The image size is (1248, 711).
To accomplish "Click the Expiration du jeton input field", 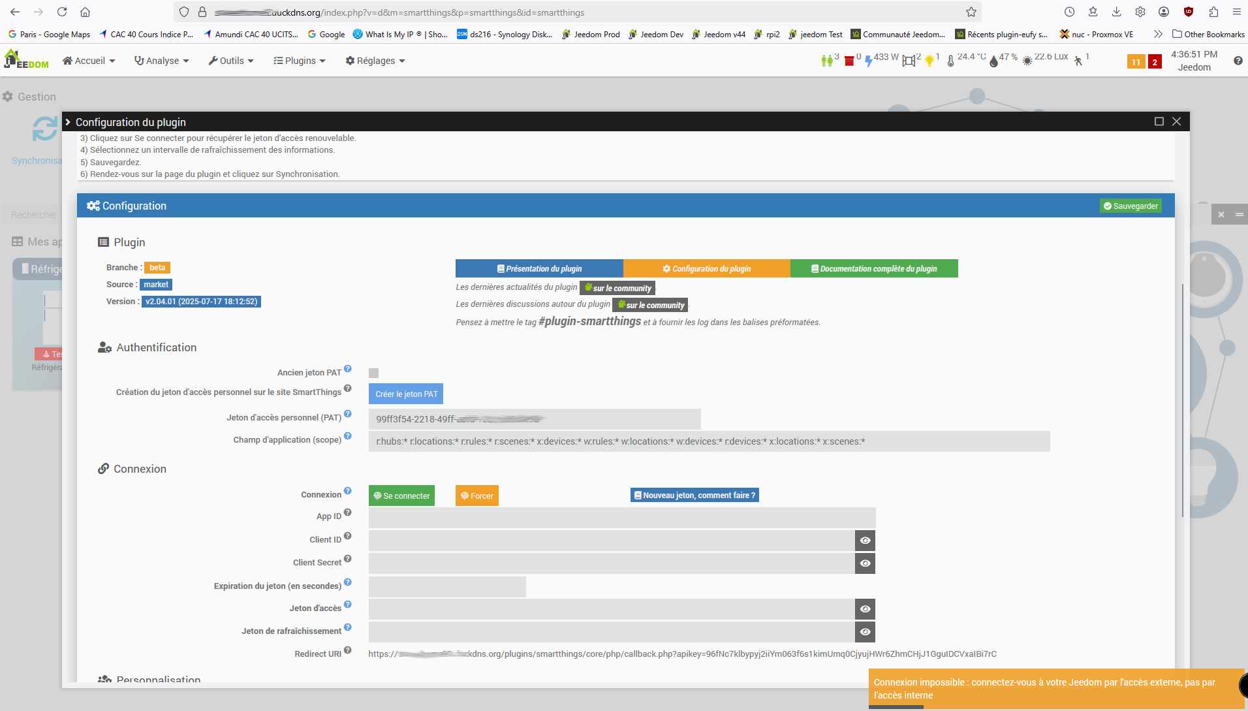I will [447, 587].
